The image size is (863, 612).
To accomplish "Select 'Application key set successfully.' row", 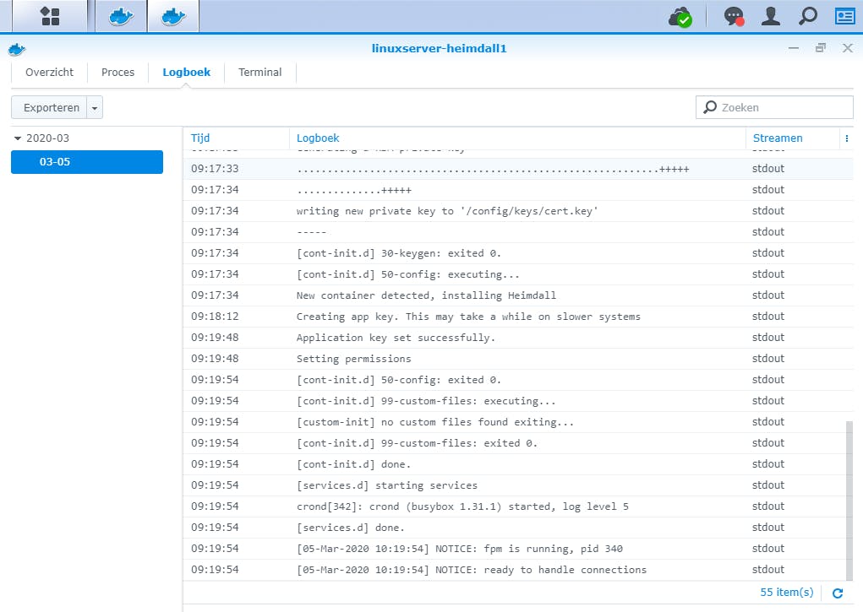I will [x=518, y=338].
